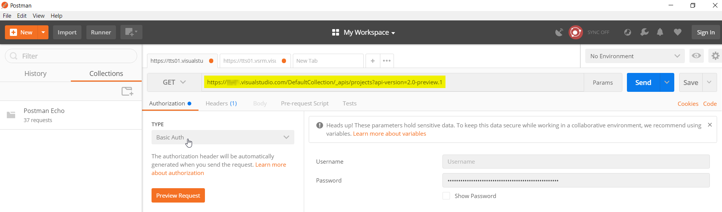
Task: Open the My Workspace switcher
Action: pyautogui.click(x=364, y=32)
